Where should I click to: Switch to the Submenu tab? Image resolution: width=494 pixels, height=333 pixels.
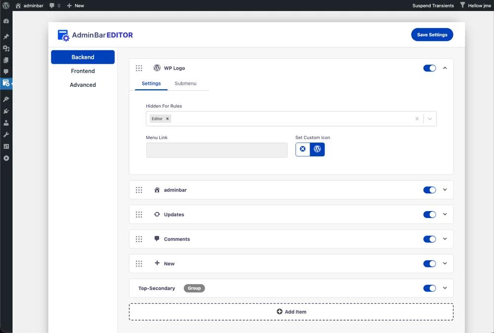pos(185,83)
